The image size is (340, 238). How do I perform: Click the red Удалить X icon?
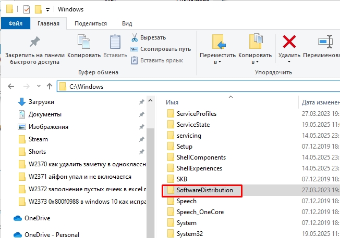point(289,42)
